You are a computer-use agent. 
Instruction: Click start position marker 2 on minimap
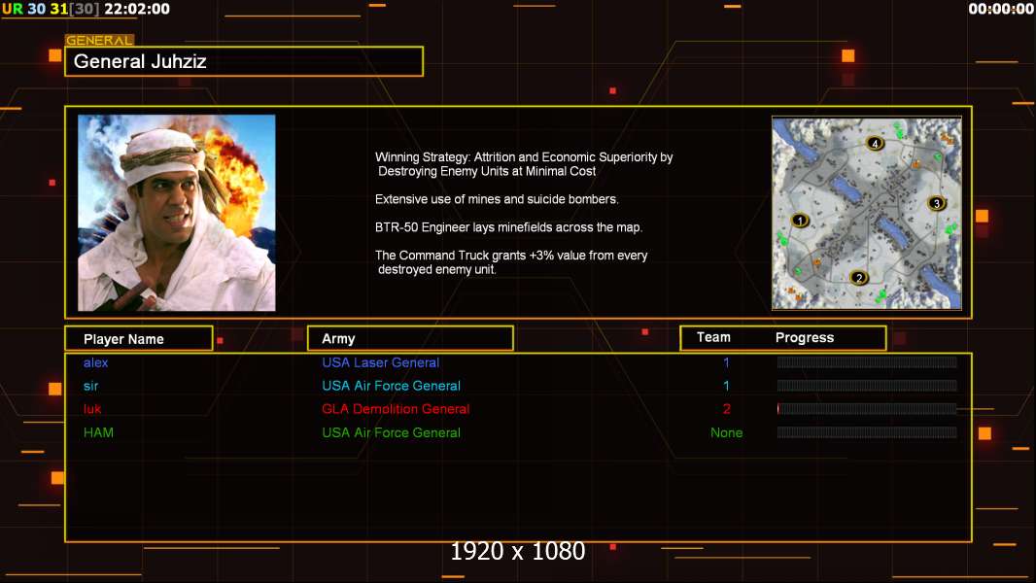click(x=859, y=277)
